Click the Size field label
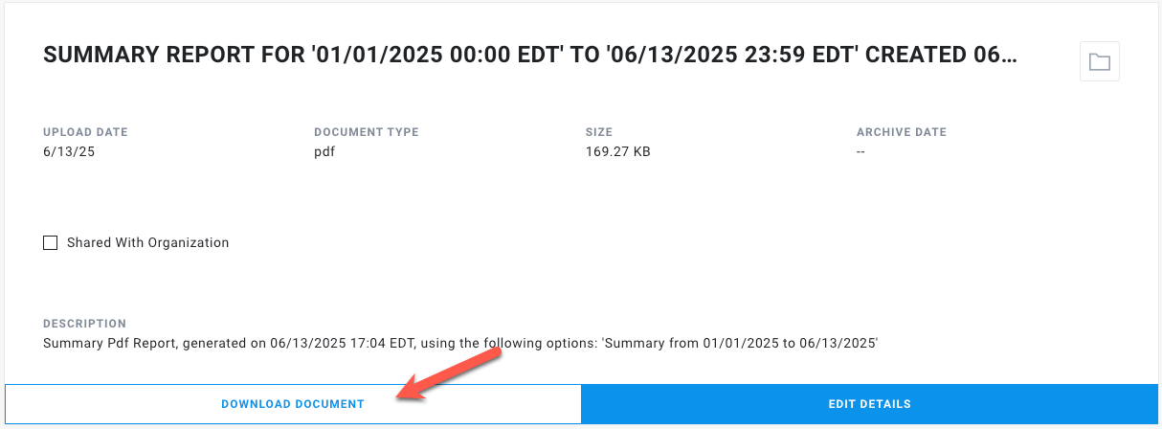1162x429 pixels. 599,132
